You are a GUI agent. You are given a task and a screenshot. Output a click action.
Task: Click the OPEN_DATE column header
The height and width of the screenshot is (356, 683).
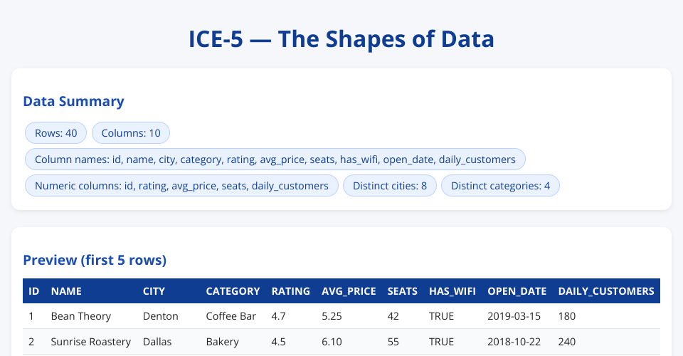tap(517, 291)
